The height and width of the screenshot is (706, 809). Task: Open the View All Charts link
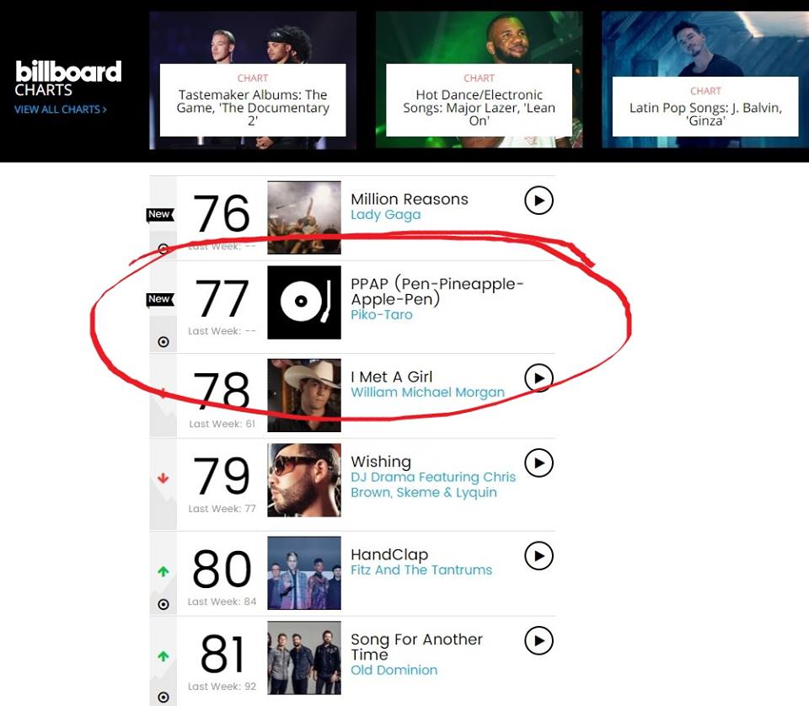[x=61, y=110]
